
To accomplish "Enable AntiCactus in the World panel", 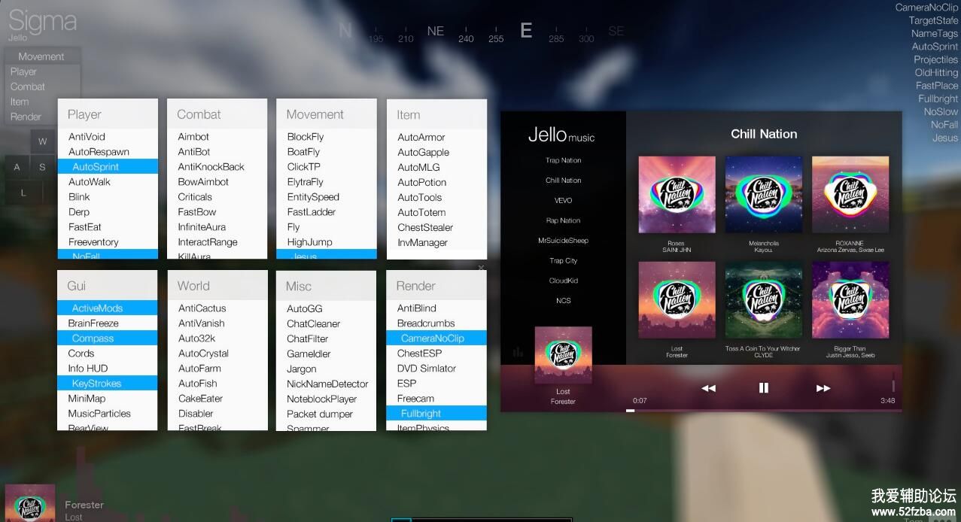I will point(217,308).
